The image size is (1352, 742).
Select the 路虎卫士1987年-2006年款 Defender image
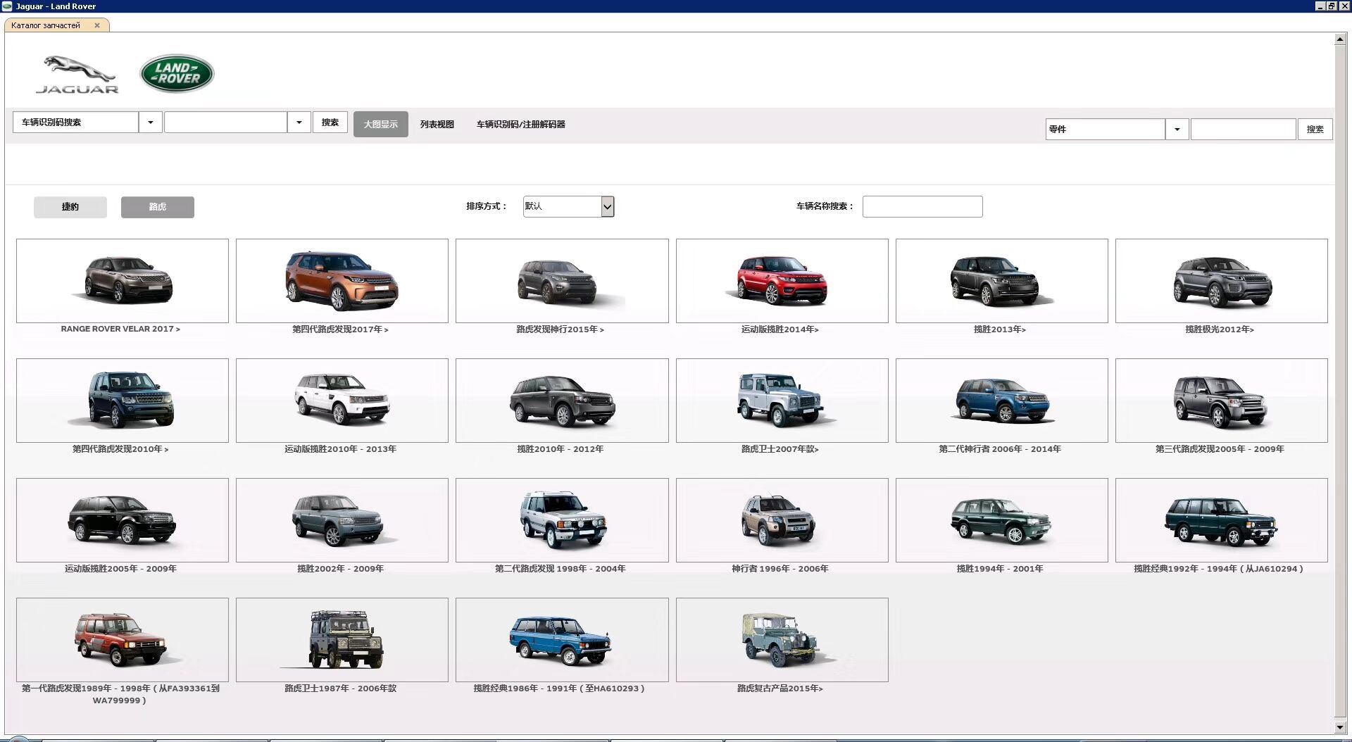tap(342, 640)
